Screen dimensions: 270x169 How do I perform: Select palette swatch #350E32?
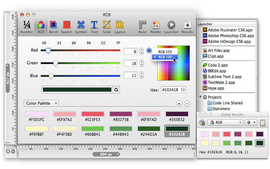(x=177, y=114)
